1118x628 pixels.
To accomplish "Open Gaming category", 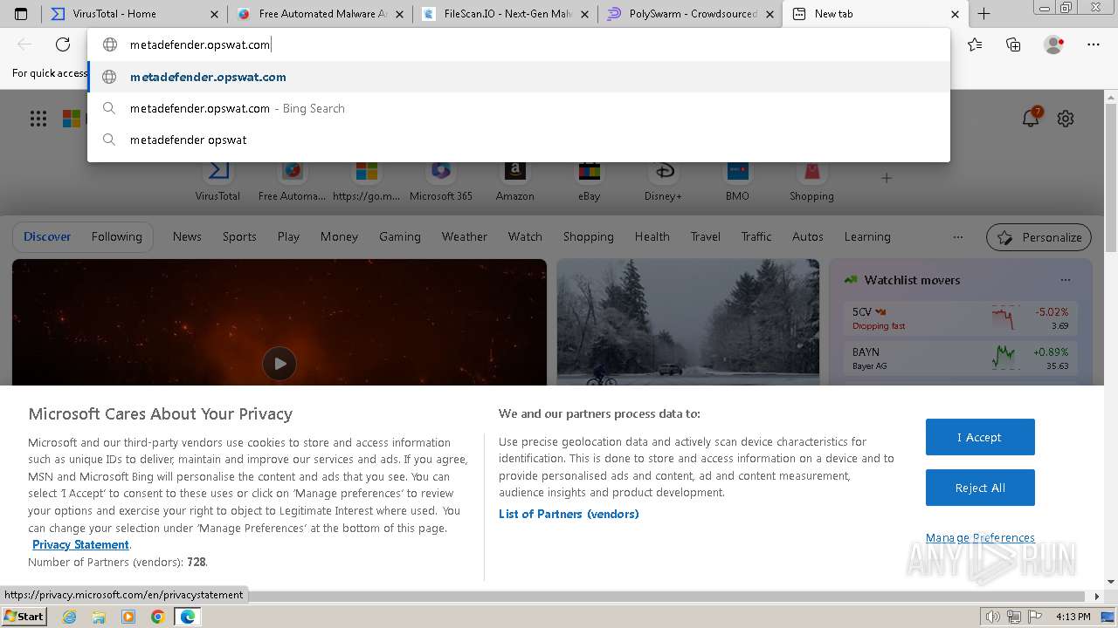I will tap(400, 236).
